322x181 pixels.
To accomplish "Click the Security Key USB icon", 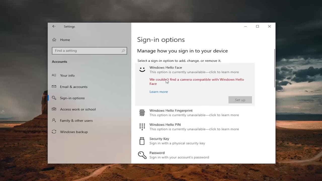I will (x=142, y=141).
